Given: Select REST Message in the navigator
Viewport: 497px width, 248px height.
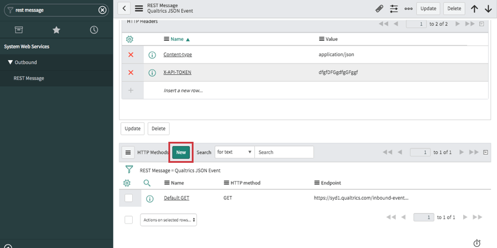Looking at the screenshot, I should click(29, 78).
